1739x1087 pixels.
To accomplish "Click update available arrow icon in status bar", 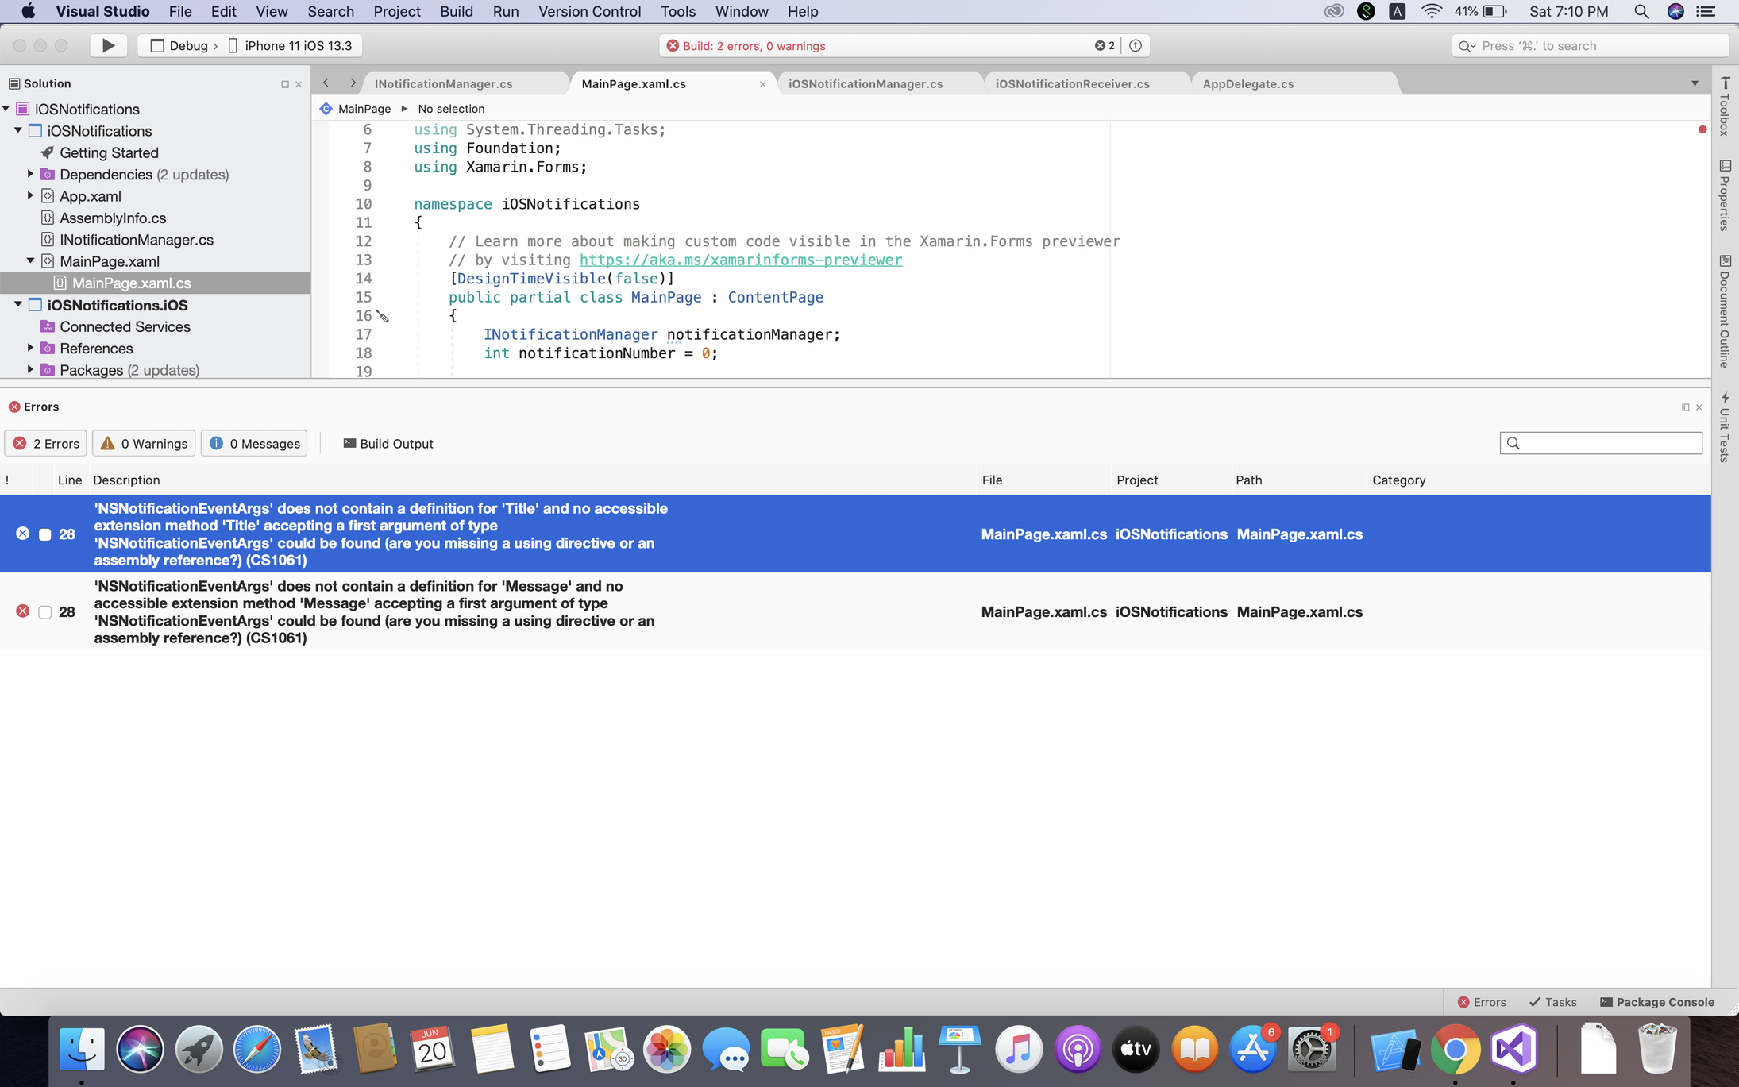I will [x=1136, y=46].
